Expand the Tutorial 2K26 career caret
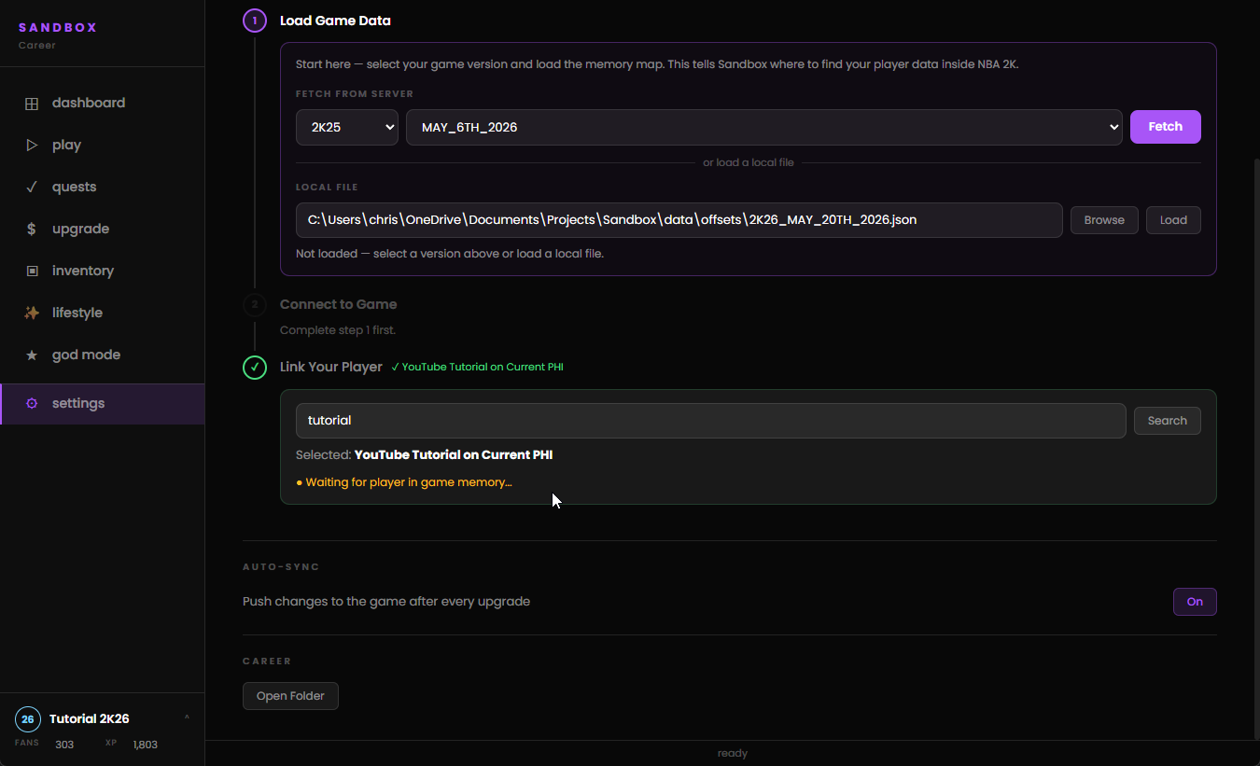Screen dimensions: 1260x766 187,717
